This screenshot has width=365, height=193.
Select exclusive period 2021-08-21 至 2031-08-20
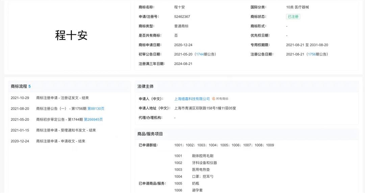pos(307,45)
